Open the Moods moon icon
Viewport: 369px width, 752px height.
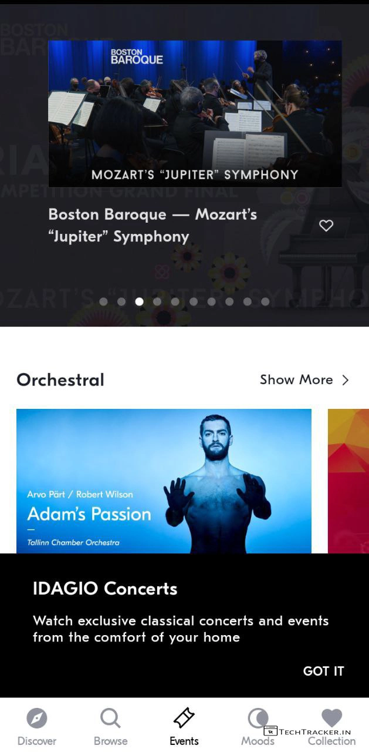(x=258, y=718)
